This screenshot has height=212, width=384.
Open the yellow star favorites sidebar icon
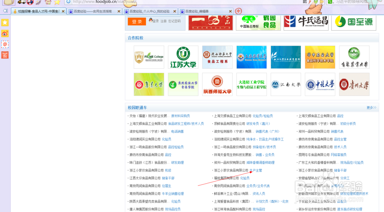coord(5,23)
